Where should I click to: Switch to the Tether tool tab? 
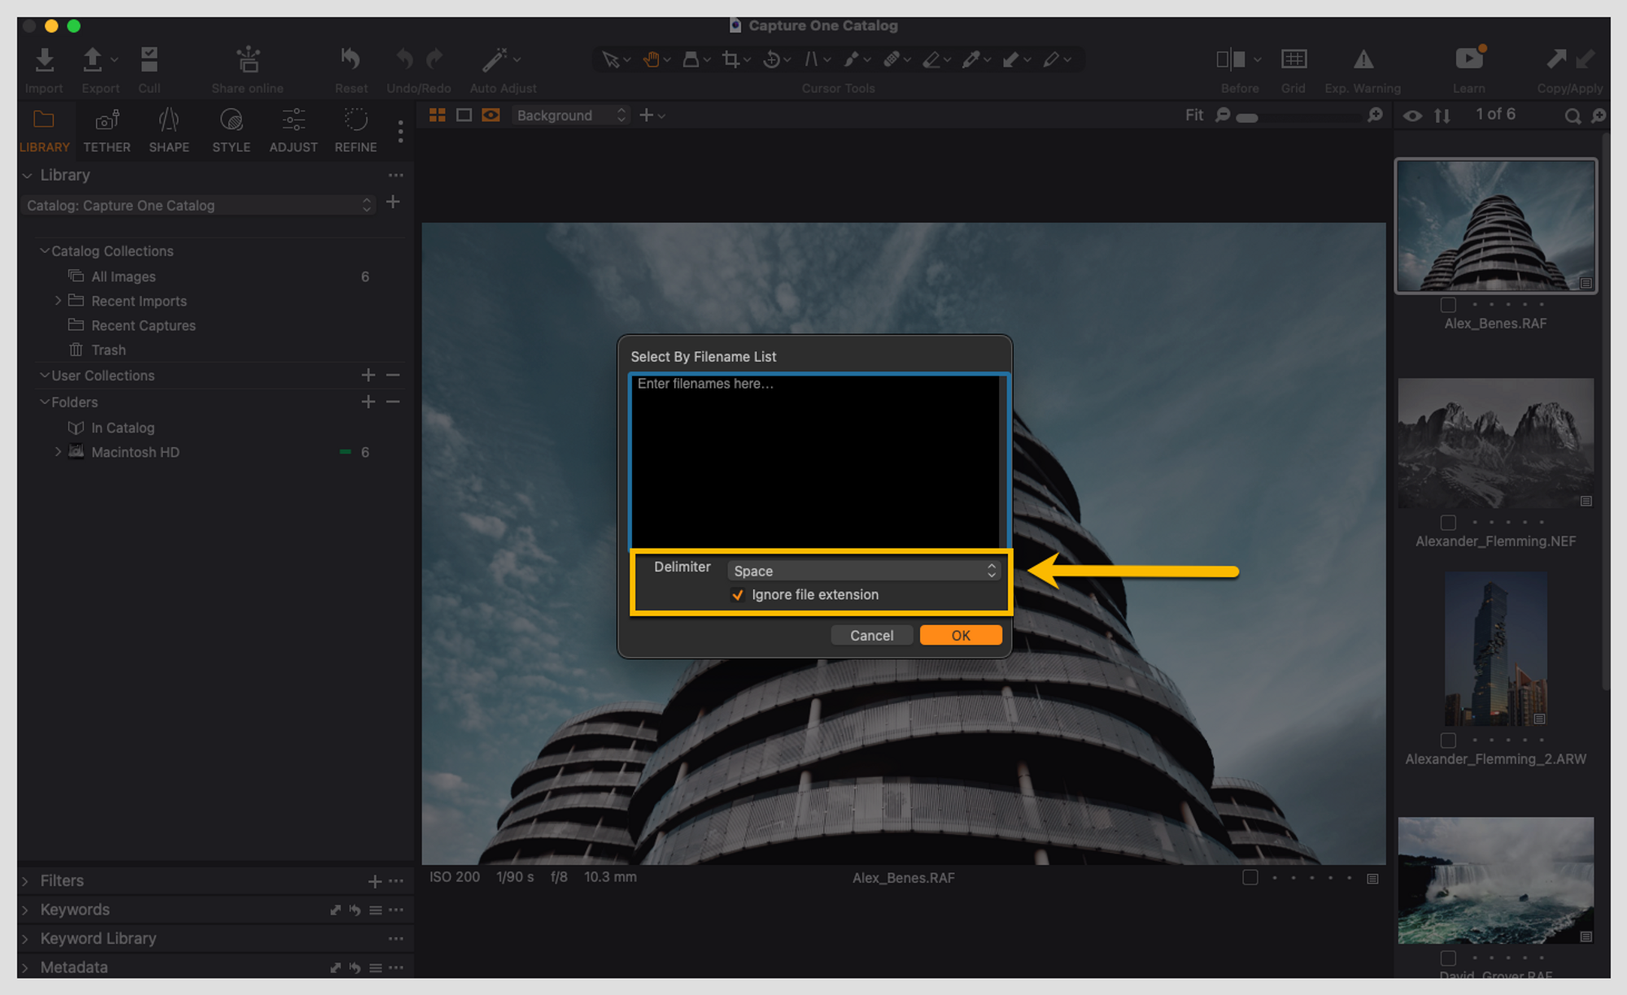pos(107,131)
